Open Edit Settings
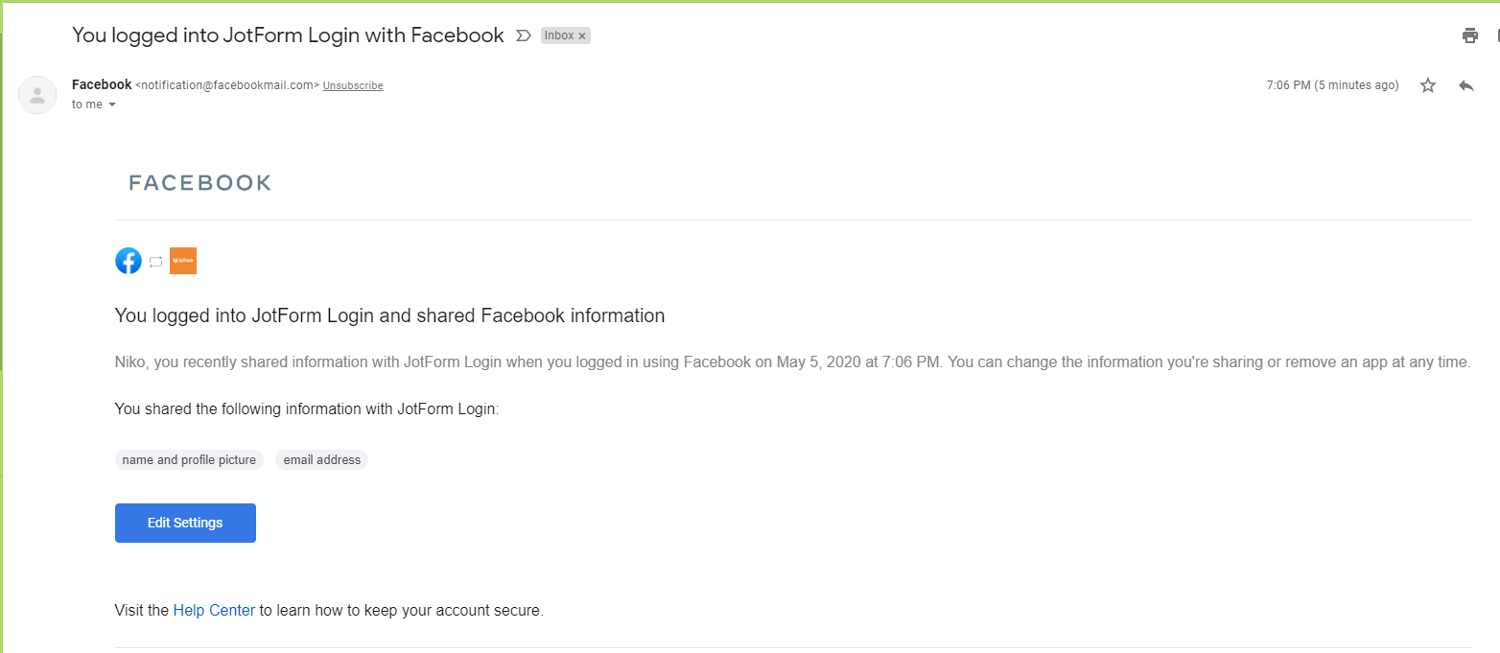Screen dimensions: 1500x653 (x=185, y=523)
